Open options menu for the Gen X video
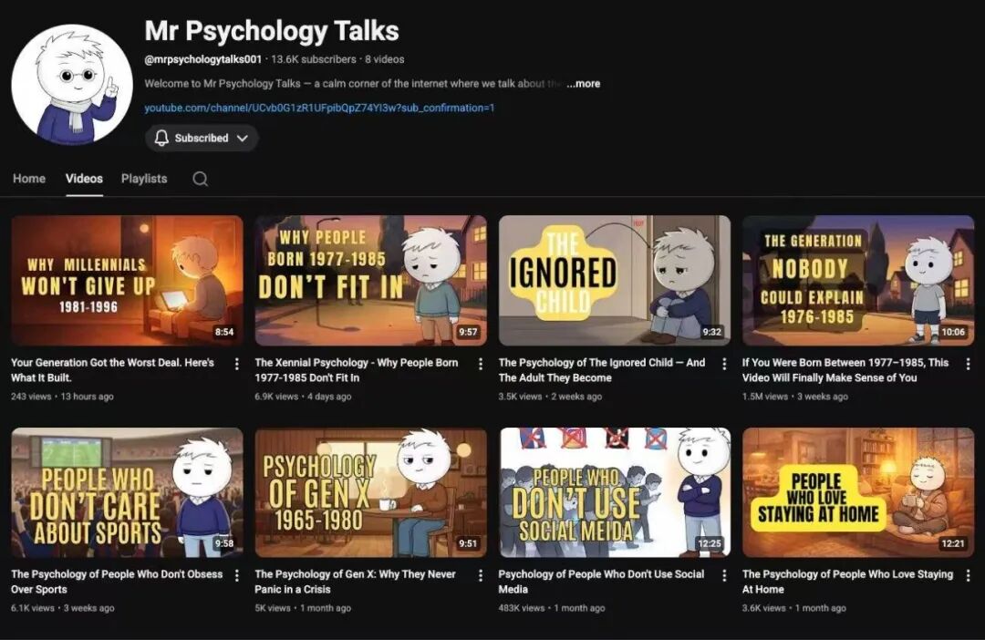Image resolution: width=985 pixels, height=640 pixels. pos(482,575)
